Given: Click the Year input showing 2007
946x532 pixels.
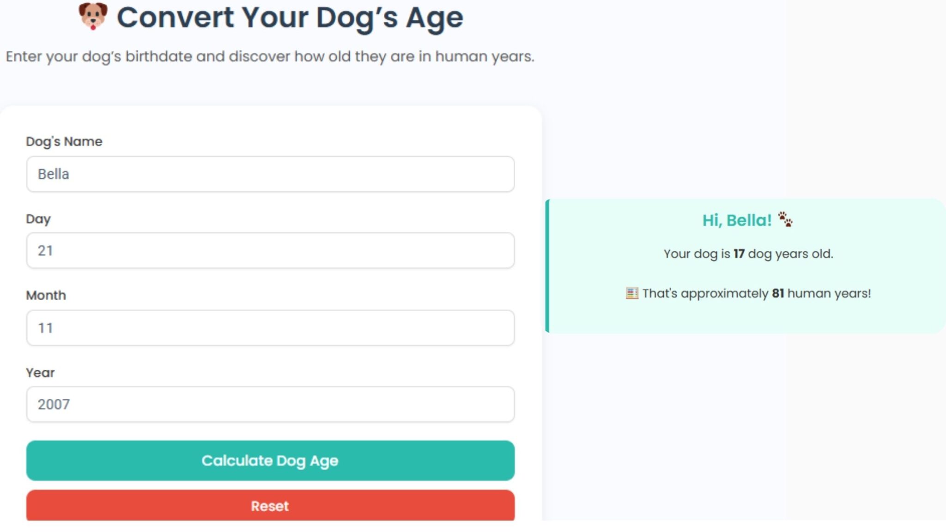Looking at the screenshot, I should click(x=270, y=405).
